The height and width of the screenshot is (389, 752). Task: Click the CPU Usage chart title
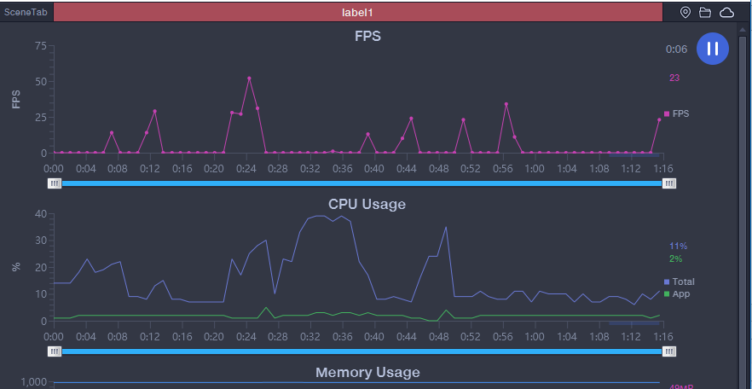tap(367, 204)
